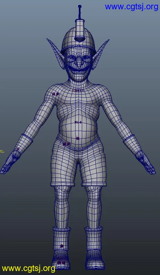160x275 pixels.
Task: Click the cylindrical antenna base on helmet
Action: (x=80, y=29)
